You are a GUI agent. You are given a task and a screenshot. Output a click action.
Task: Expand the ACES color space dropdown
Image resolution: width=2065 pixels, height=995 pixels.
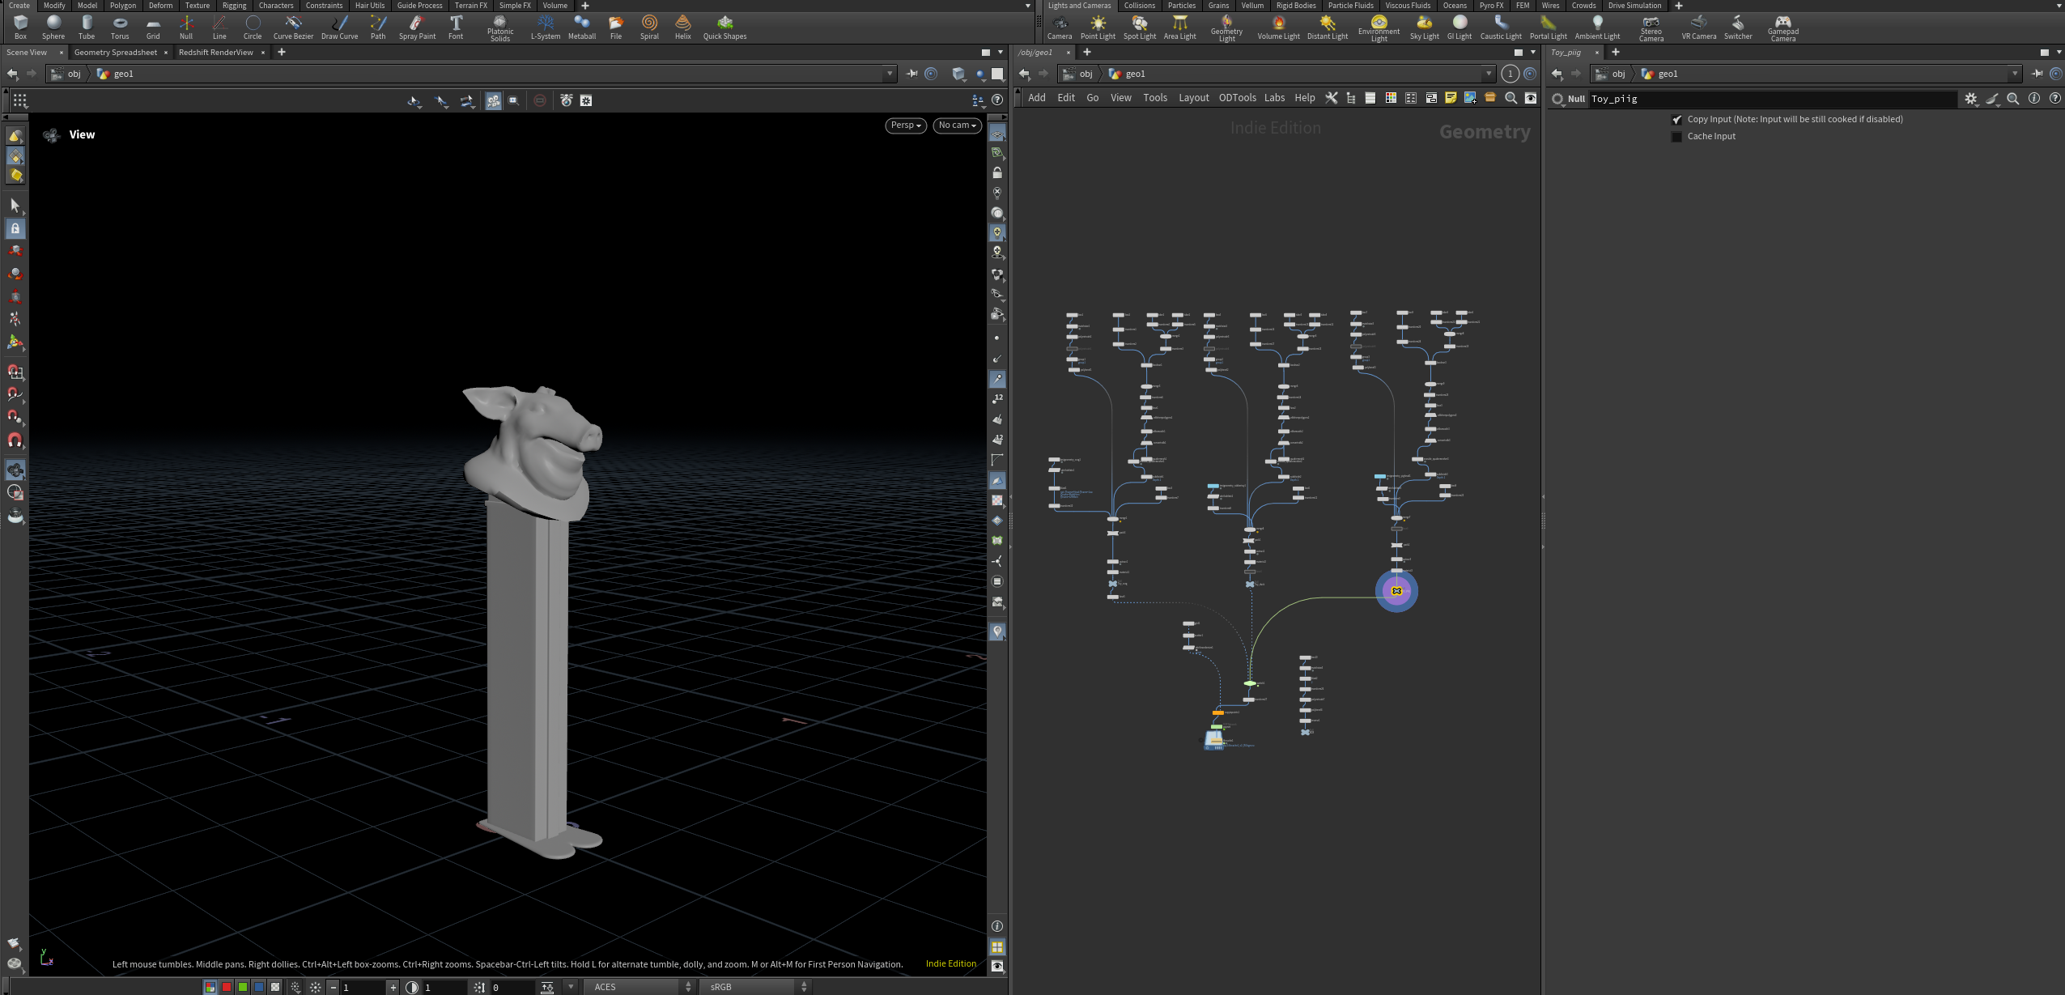[x=643, y=987]
